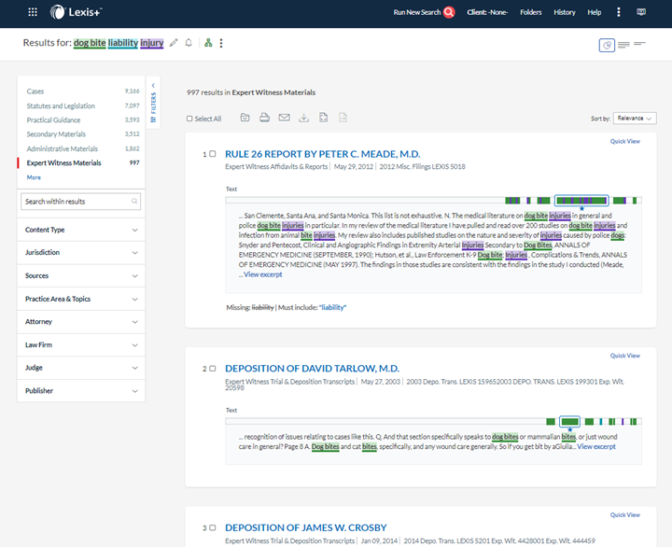Switch to title-only view icon

(x=639, y=43)
